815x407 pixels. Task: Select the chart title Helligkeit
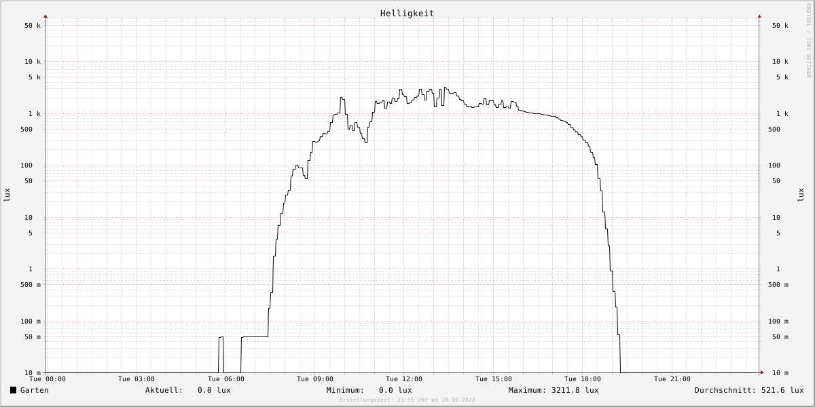(x=407, y=13)
